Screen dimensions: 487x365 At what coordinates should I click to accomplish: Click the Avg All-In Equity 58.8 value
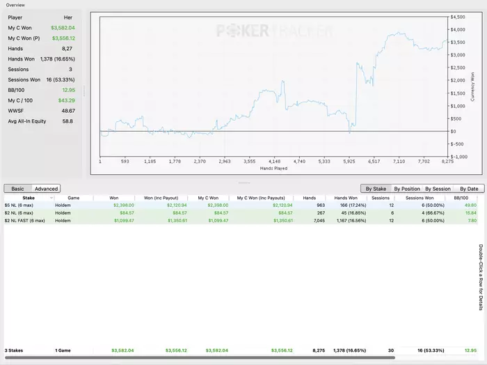(67, 121)
